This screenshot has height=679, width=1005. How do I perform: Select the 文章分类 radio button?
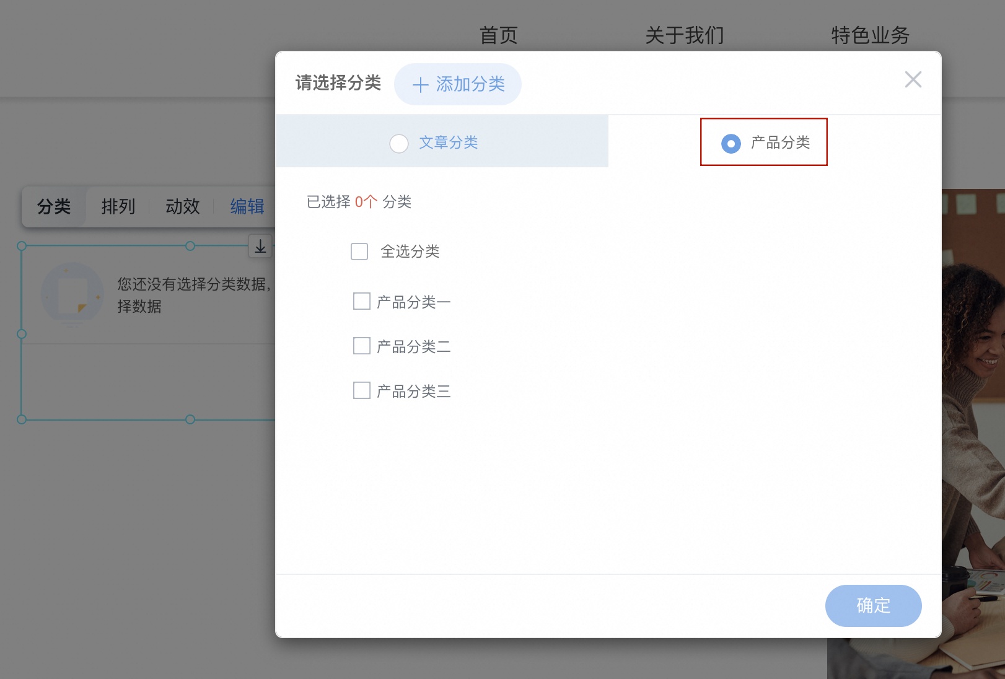click(399, 143)
